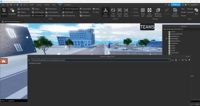Open the Find All filter funnel
The width and height of the screenshot is (200, 106).
(x=189, y=60)
